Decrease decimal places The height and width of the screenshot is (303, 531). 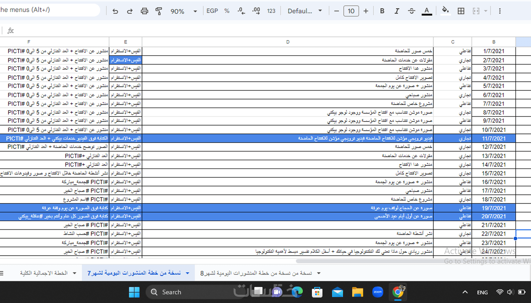click(x=241, y=11)
